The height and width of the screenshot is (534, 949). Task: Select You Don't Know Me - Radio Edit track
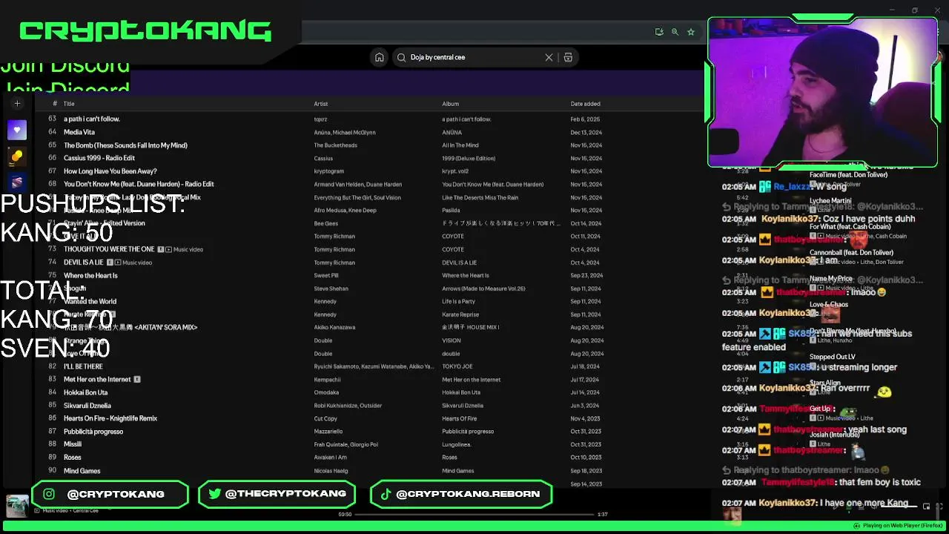click(139, 184)
